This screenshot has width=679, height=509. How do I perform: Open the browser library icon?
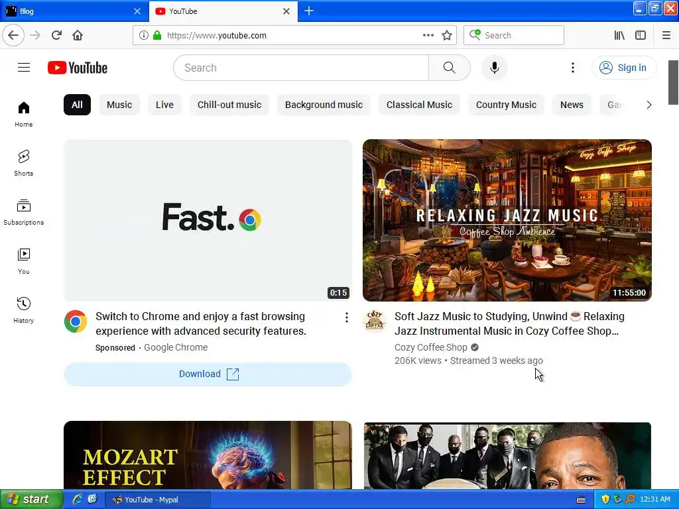[x=619, y=35]
